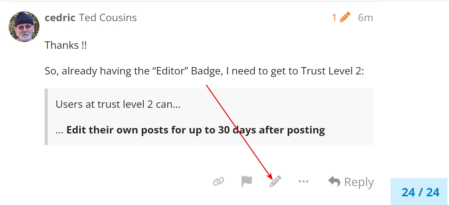The width and height of the screenshot is (449, 205).
Task: Open the cedric username profile link
Action: [60, 18]
